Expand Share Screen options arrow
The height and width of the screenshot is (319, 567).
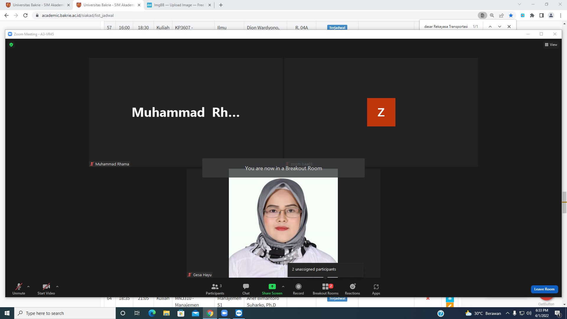click(x=283, y=287)
